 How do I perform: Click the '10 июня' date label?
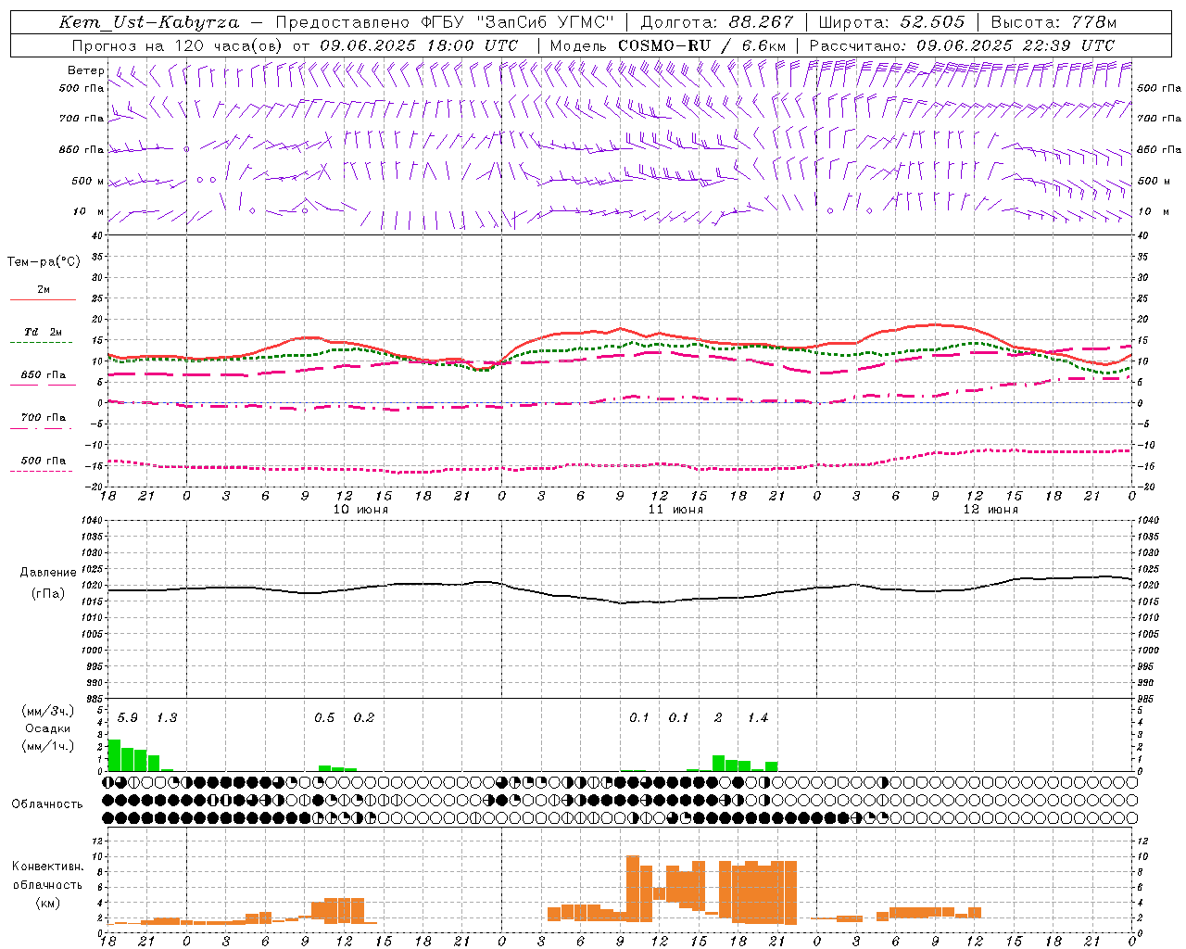coord(360,510)
